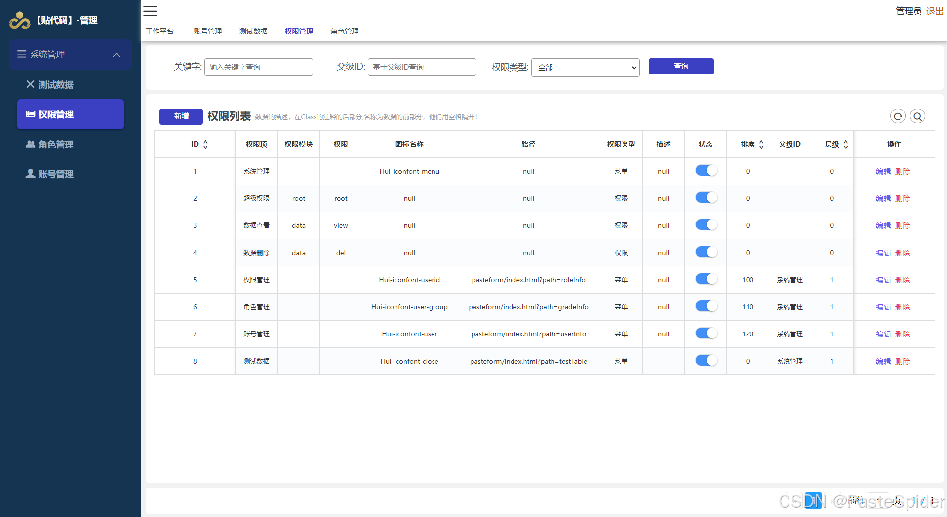Viewport: 947px width, 517px height.
Task: Click the hamburger menu icon at top
Action: (150, 11)
